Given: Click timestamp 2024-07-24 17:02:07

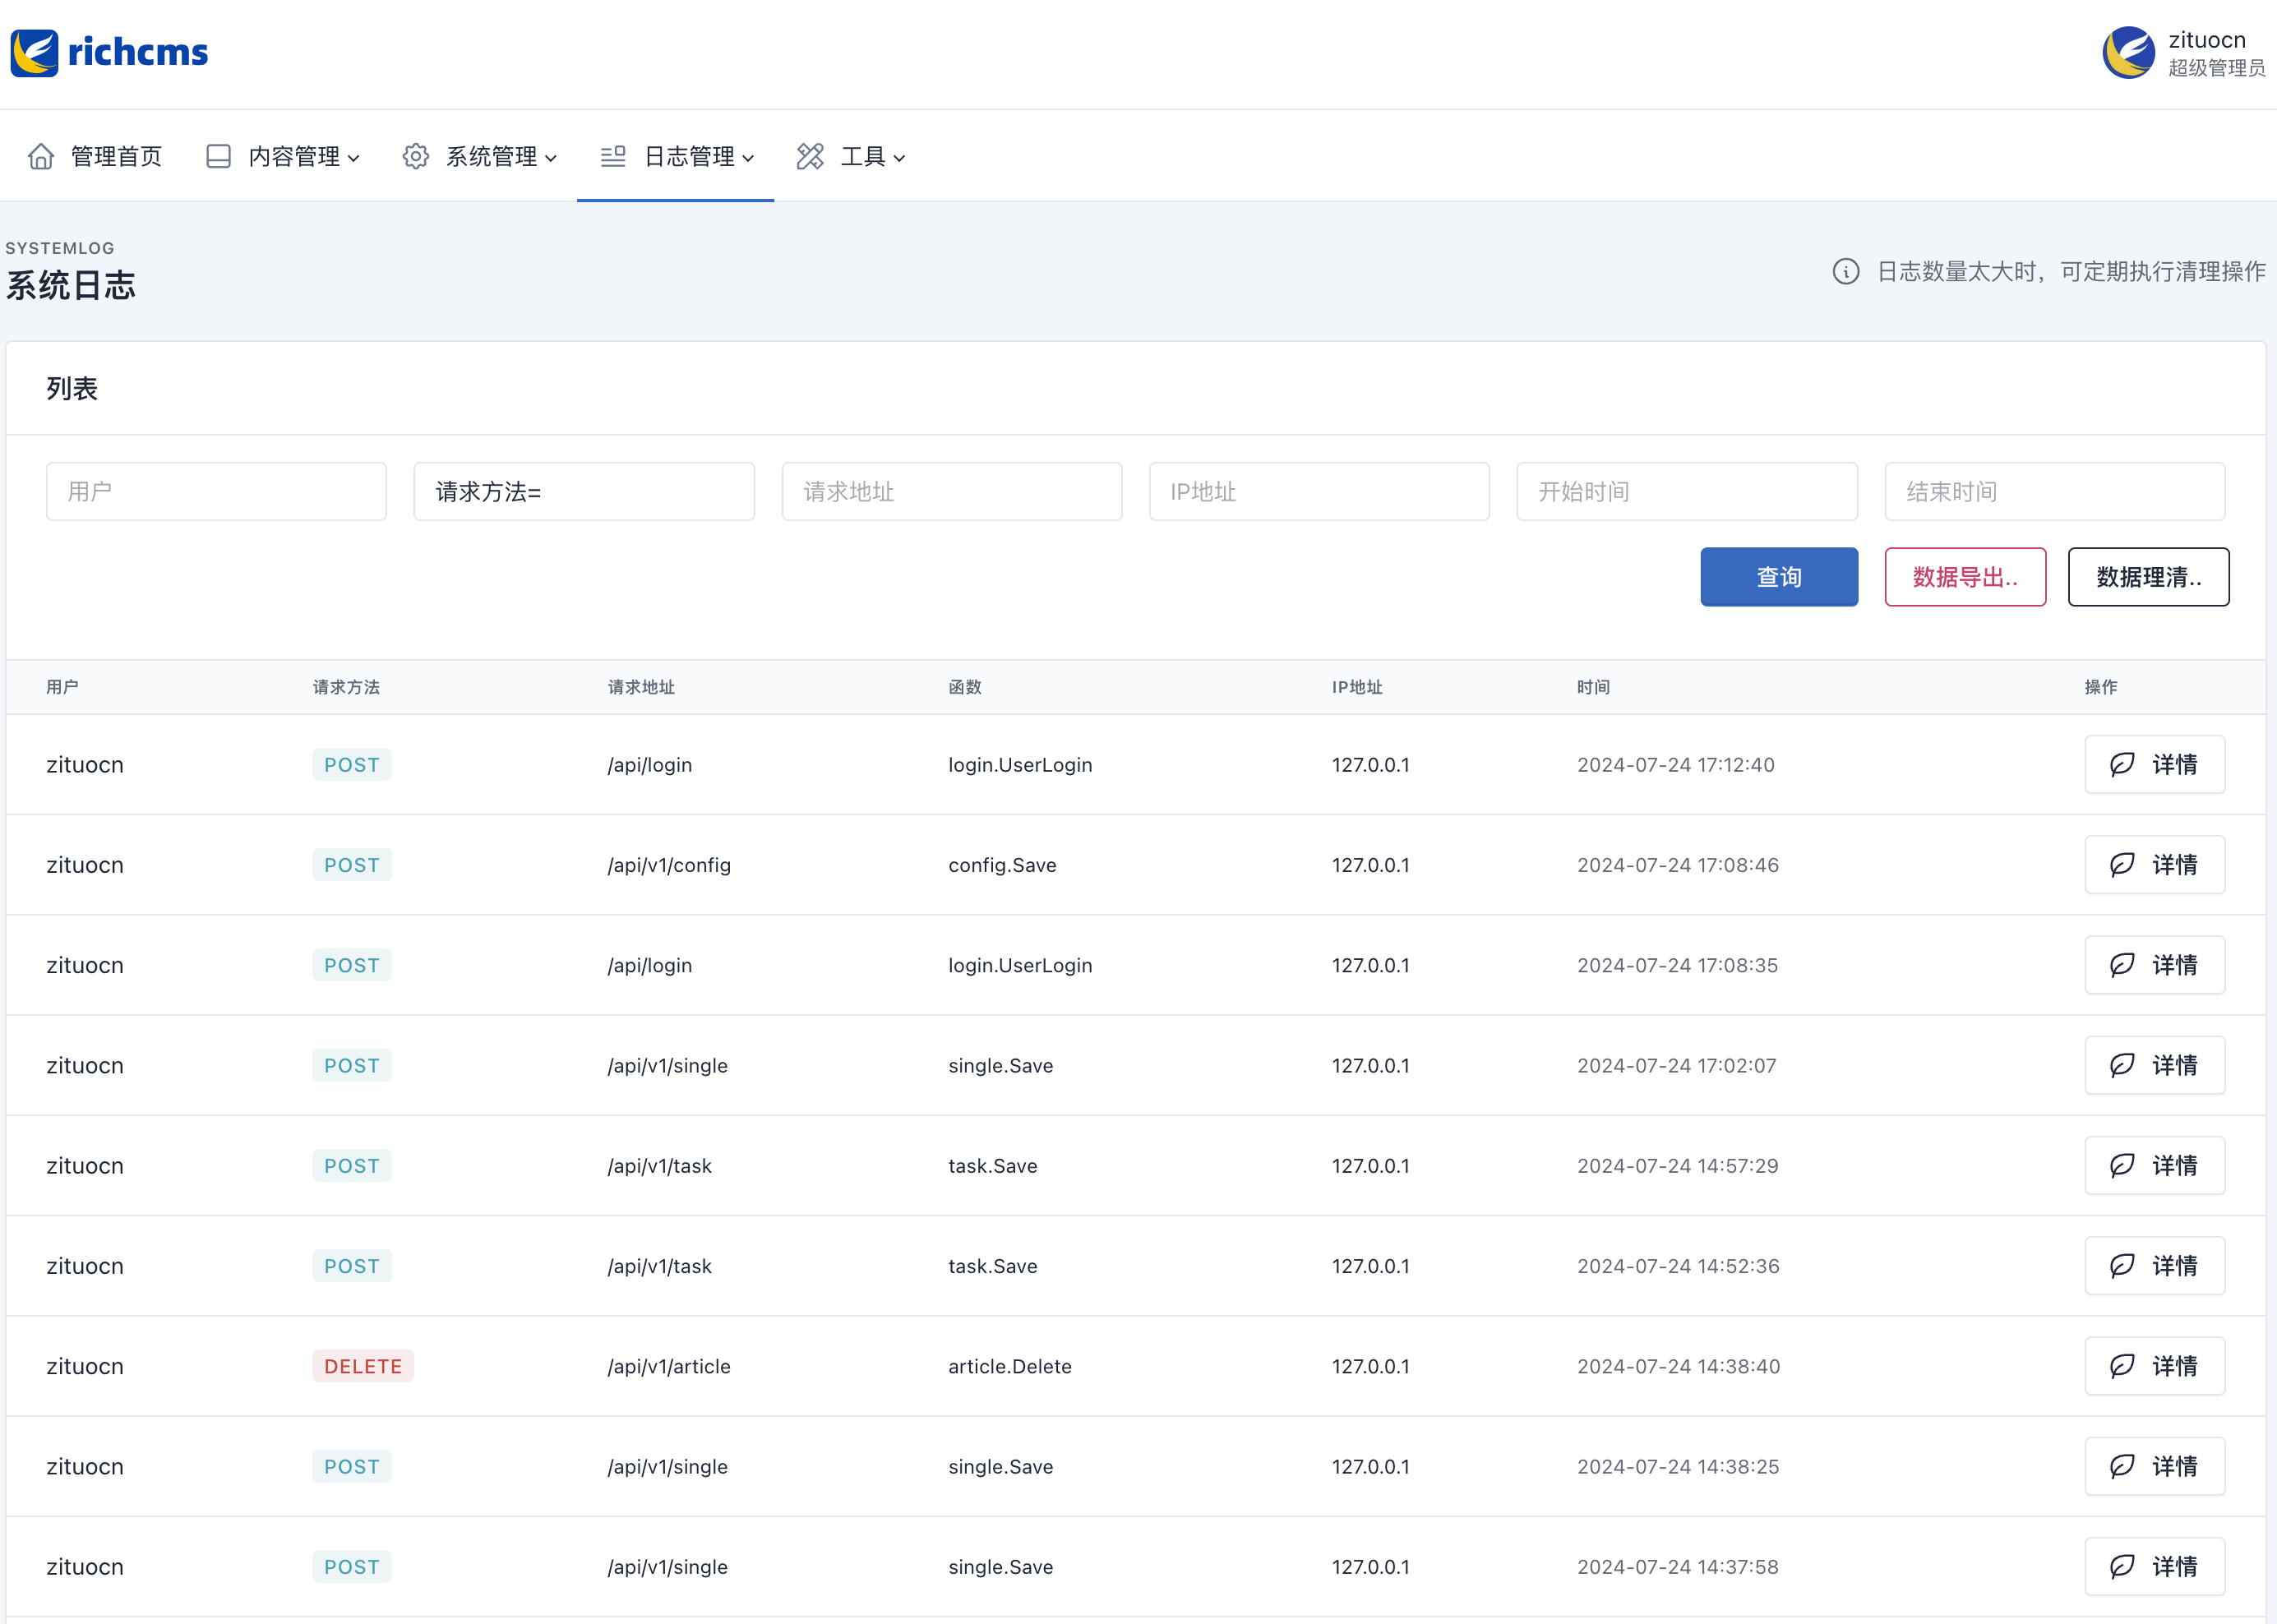Looking at the screenshot, I should [1677, 1065].
